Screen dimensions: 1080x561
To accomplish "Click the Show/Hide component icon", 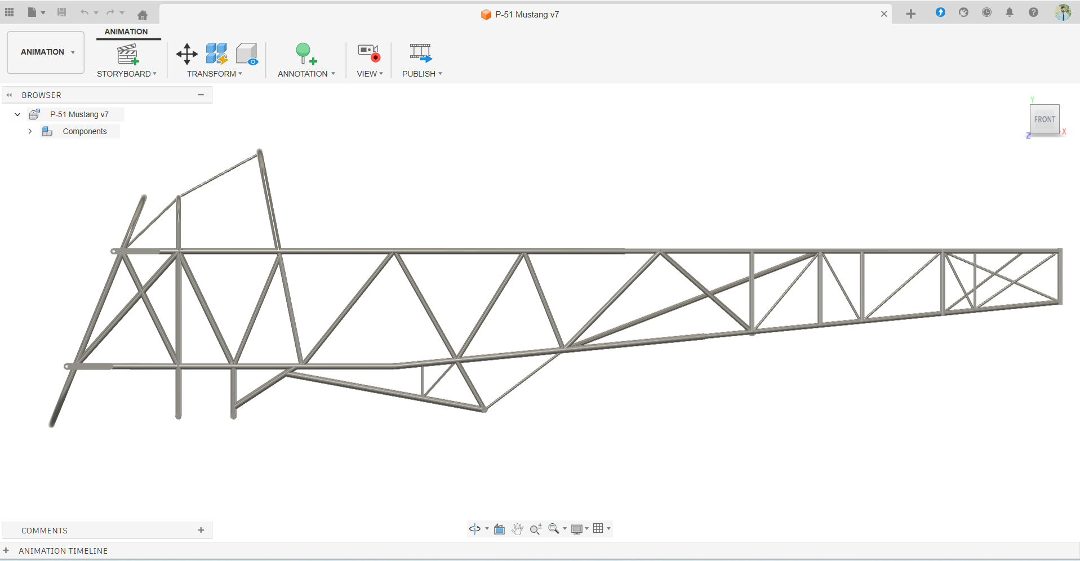I will click(x=247, y=54).
